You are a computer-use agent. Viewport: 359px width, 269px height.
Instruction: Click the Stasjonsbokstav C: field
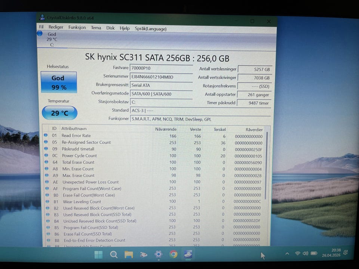[x=161, y=102]
